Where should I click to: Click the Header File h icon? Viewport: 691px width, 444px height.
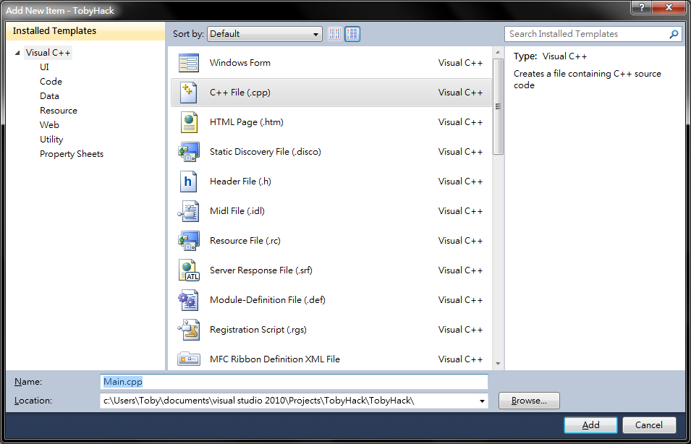click(189, 182)
